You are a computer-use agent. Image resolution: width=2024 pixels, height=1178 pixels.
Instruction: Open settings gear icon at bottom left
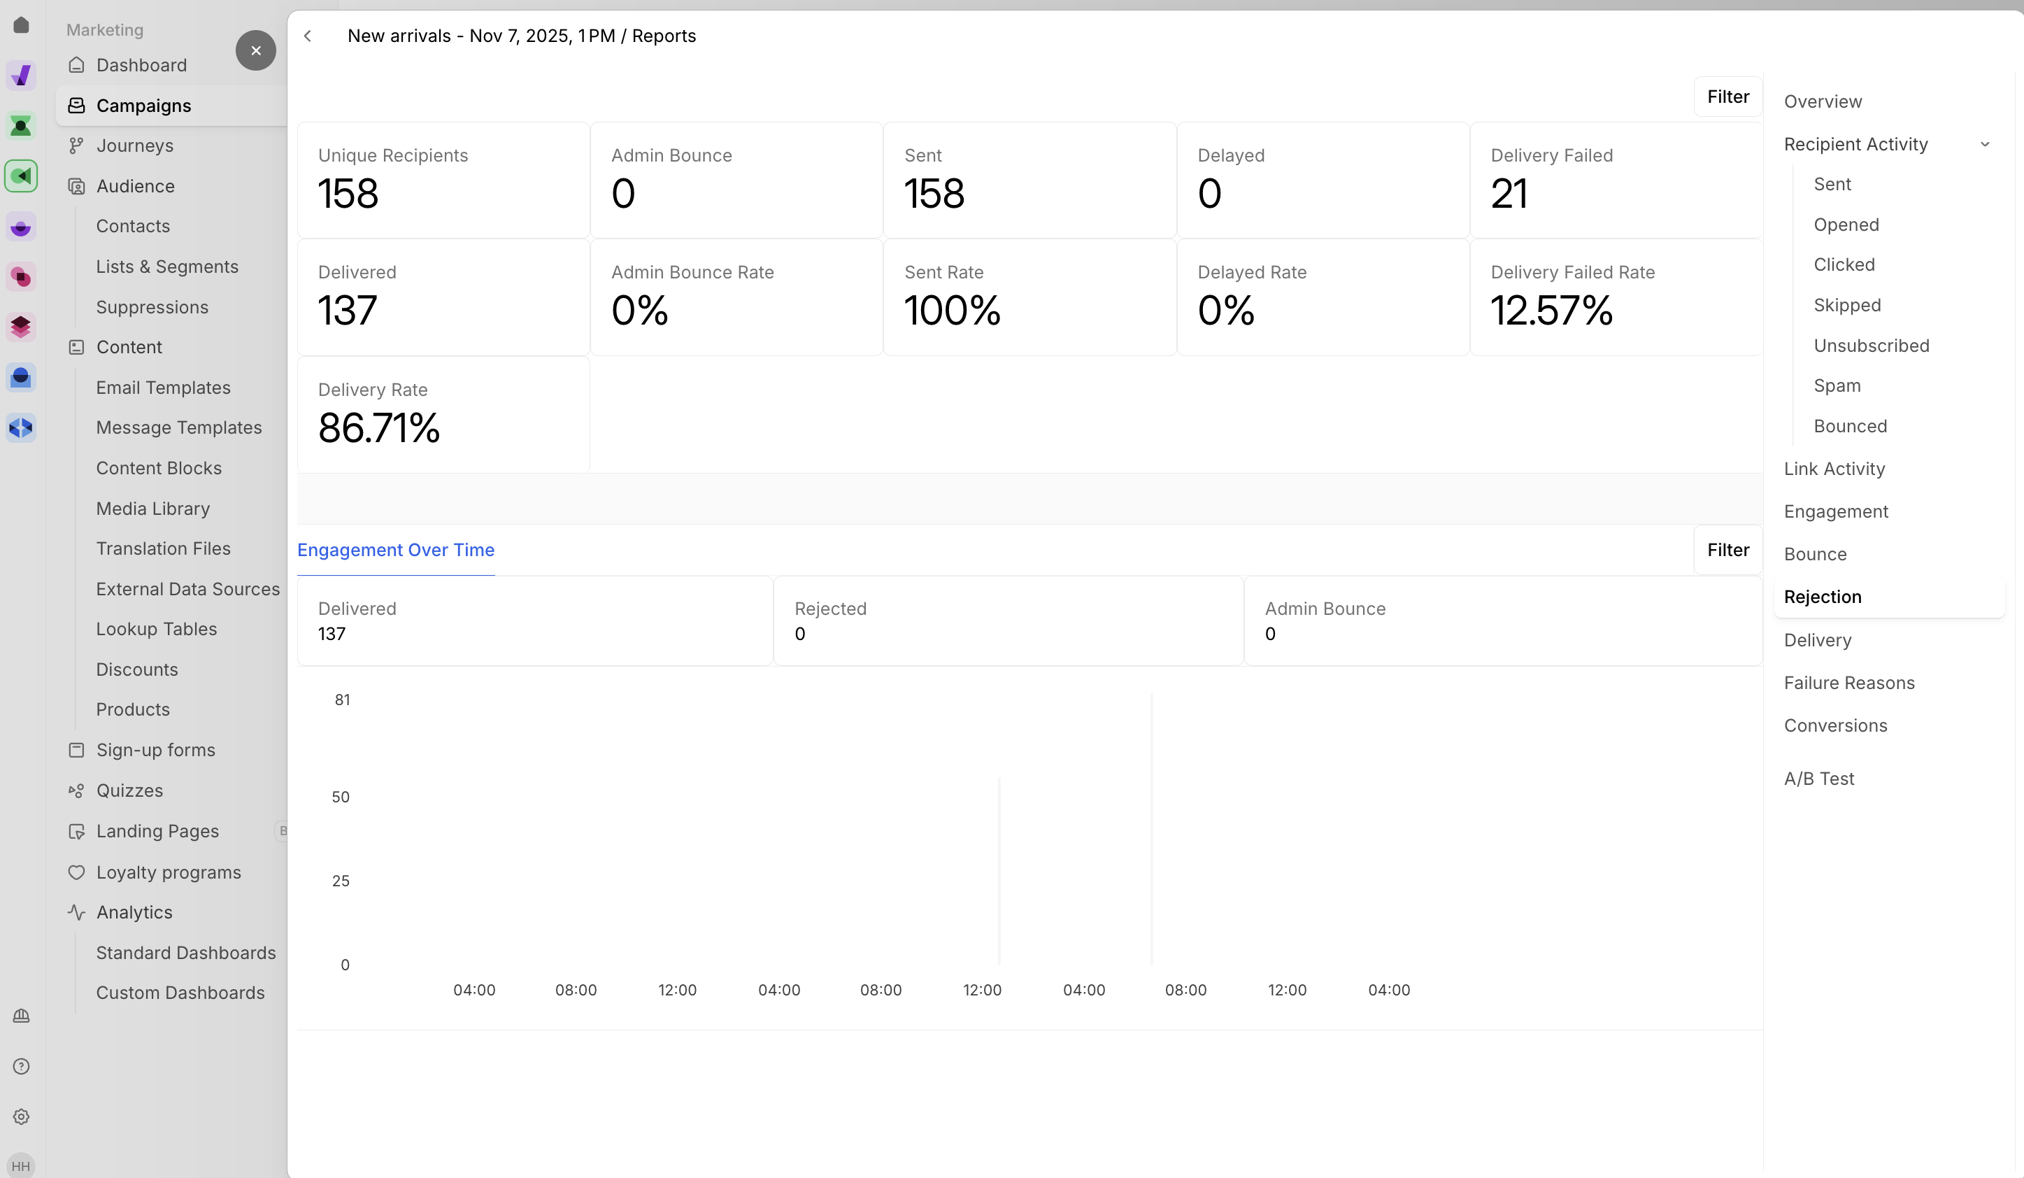point(22,1117)
